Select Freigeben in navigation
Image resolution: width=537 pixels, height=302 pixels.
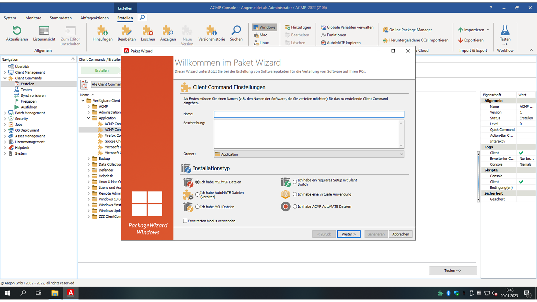point(29,101)
